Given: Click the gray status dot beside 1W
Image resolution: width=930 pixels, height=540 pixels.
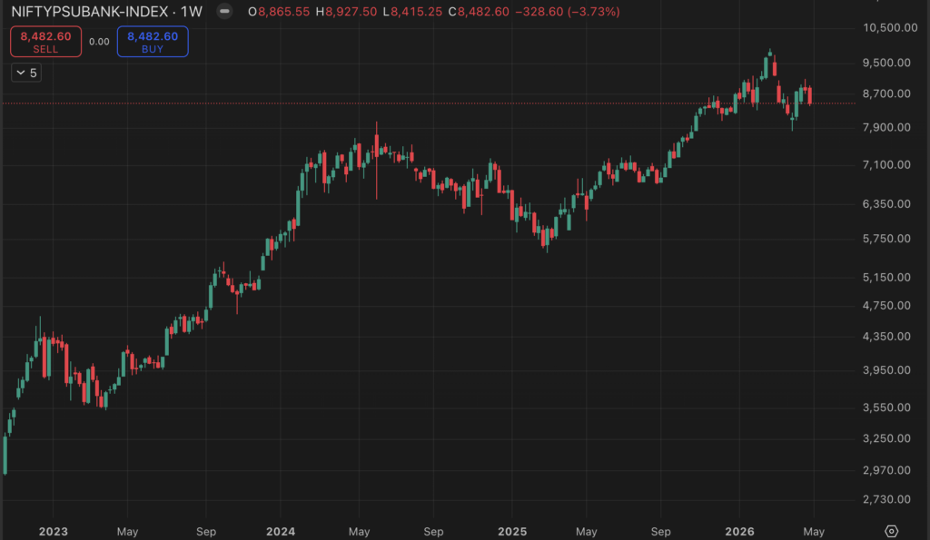Looking at the screenshot, I should 224,11.
